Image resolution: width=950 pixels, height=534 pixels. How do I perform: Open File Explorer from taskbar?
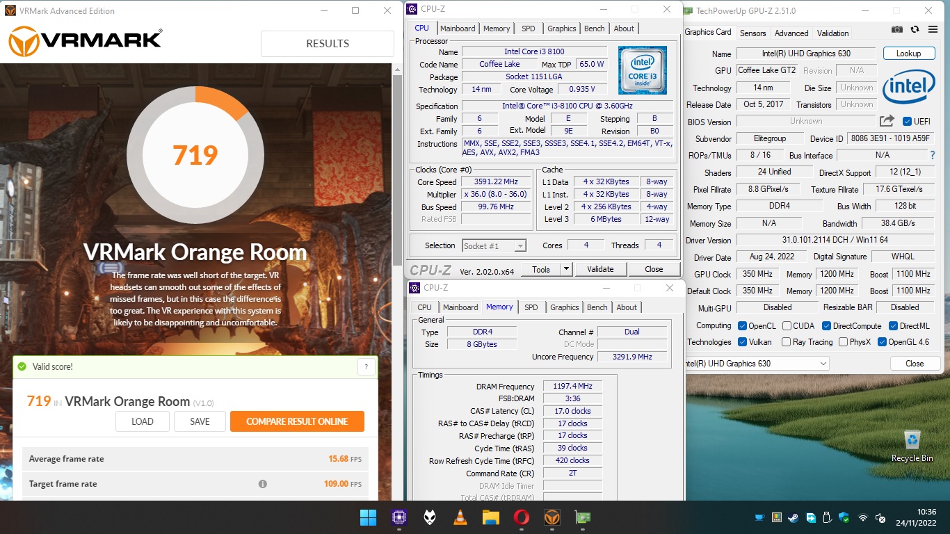pos(491,517)
